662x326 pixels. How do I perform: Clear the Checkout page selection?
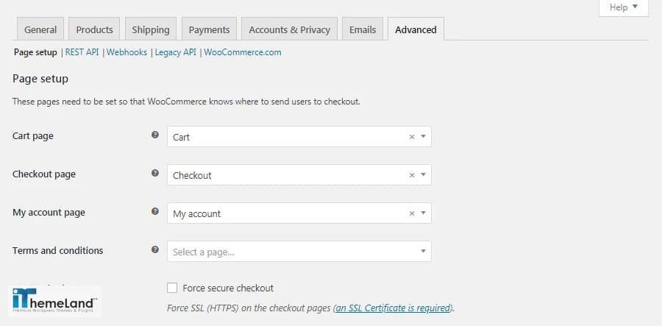(412, 175)
